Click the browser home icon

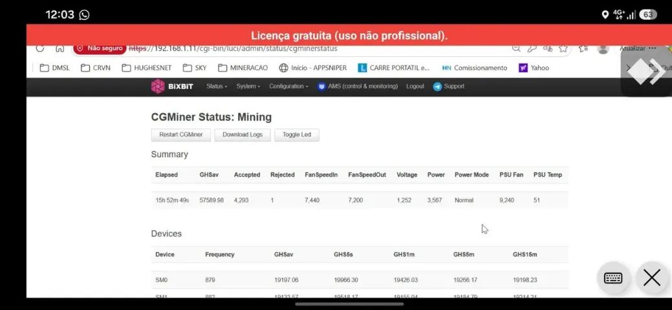60,48
